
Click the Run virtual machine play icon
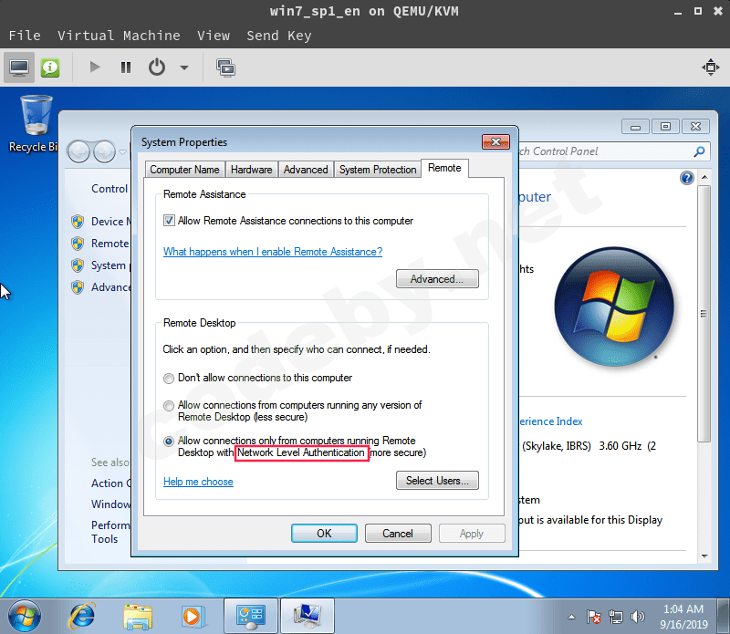click(95, 68)
